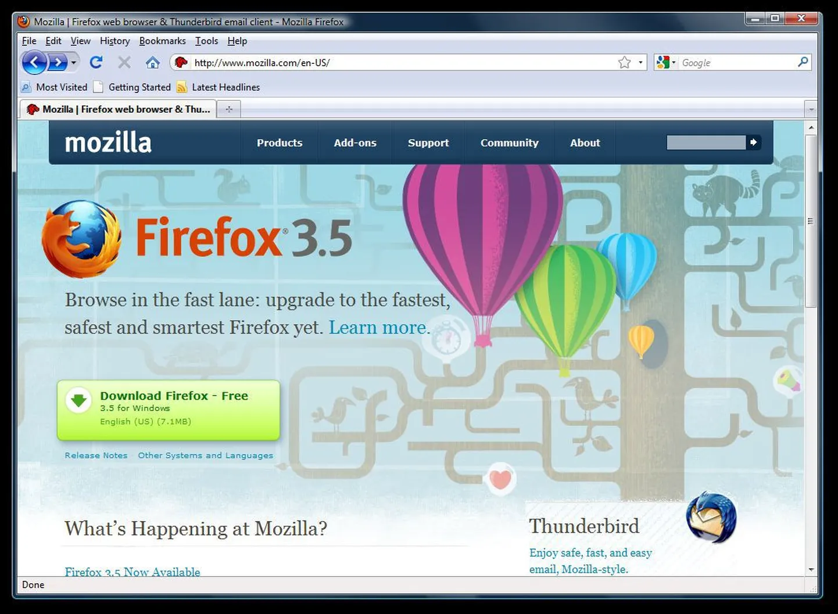Image resolution: width=838 pixels, height=614 pixels.
Task: Open Getting Started bookmark
Action: click(x=132, y=87)
